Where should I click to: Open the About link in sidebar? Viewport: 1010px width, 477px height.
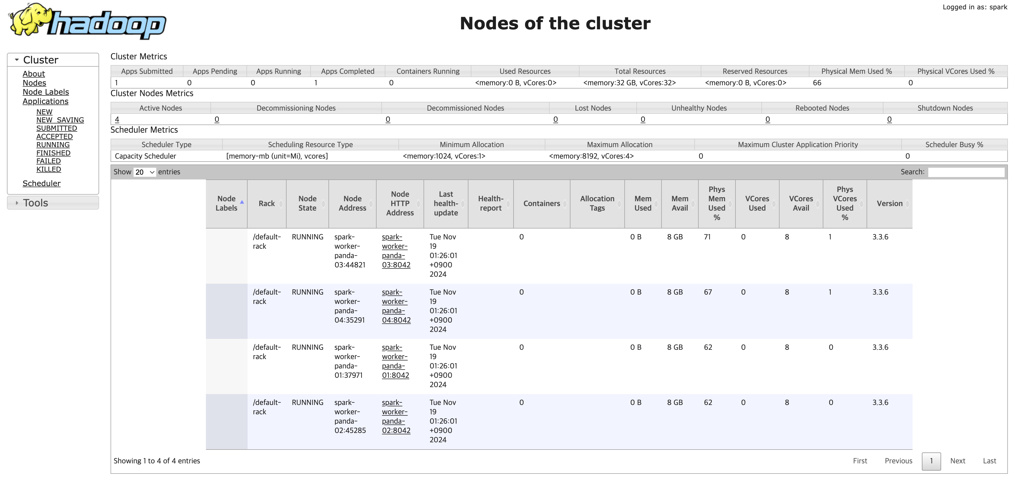[x=34, y=74]
